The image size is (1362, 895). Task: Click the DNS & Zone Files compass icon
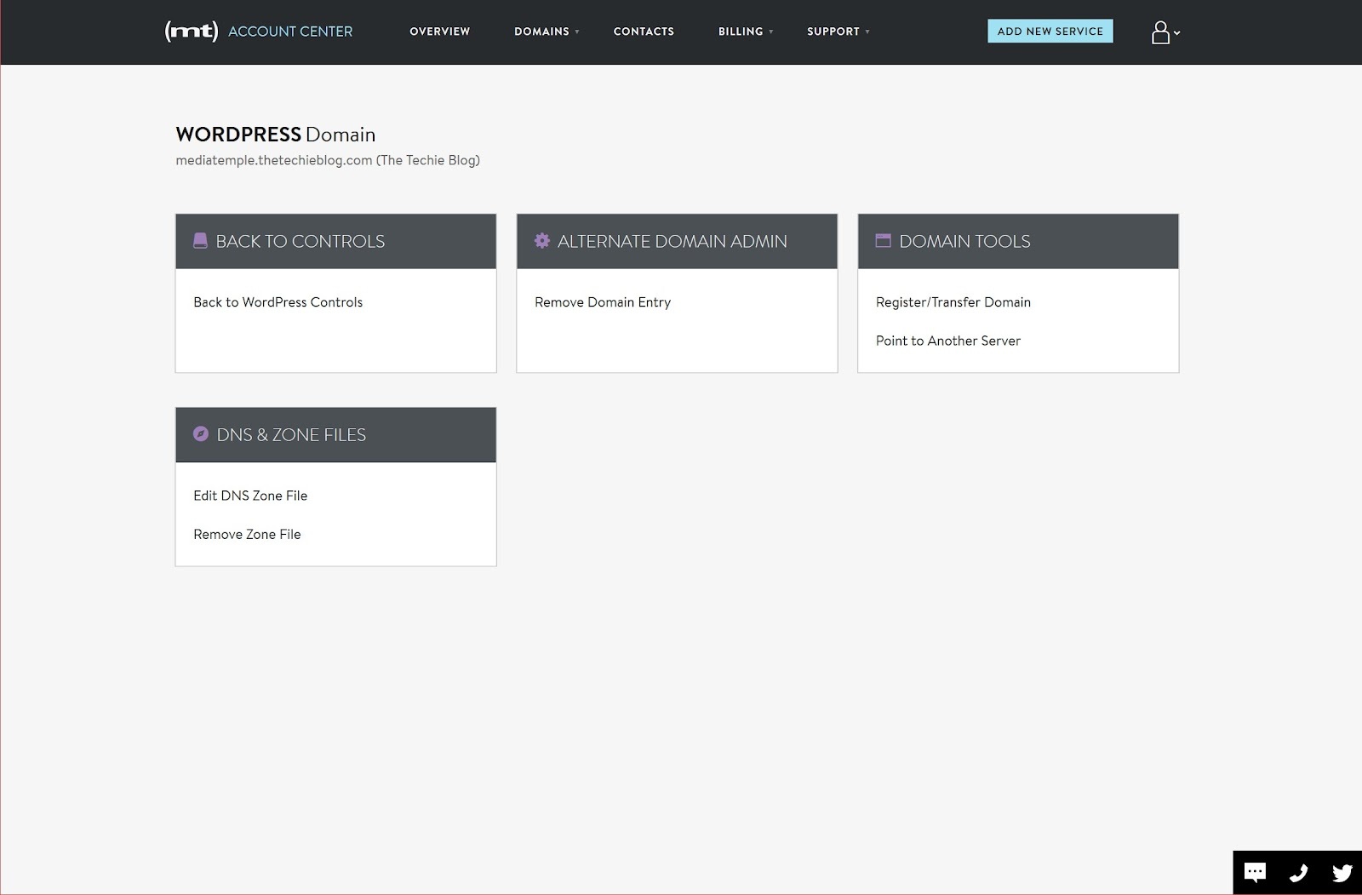pos(201,434)
